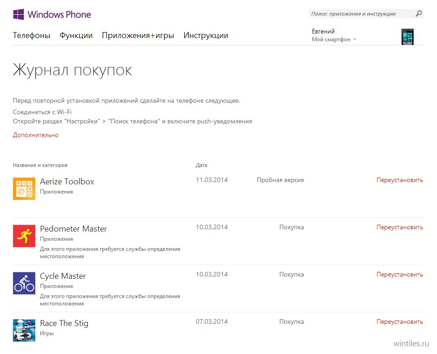Open the Aerize Toolbox title
The width and height of the screenshot is (437, 354).
pos(67,182)
